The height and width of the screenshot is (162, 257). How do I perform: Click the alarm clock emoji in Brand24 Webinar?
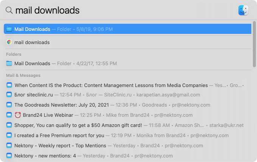[x=18, y=115]
